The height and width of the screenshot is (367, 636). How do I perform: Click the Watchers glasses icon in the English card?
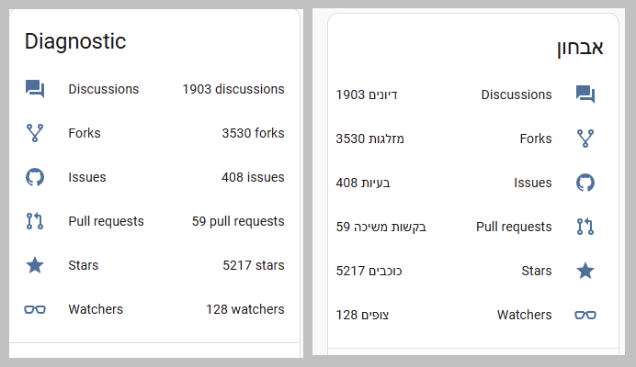(x=35, y=309)
